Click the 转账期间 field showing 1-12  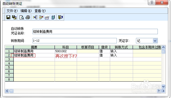75,41
